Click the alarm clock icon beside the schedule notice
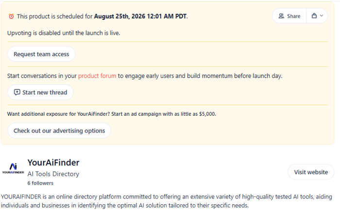Viewport: 340px width, 213px height. tap(11, 16)
